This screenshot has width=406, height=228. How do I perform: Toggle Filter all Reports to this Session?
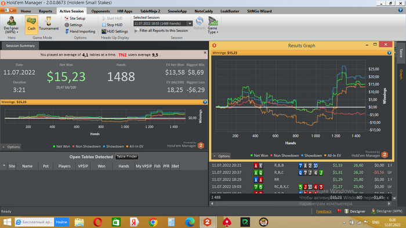click(x=161, y=31)
